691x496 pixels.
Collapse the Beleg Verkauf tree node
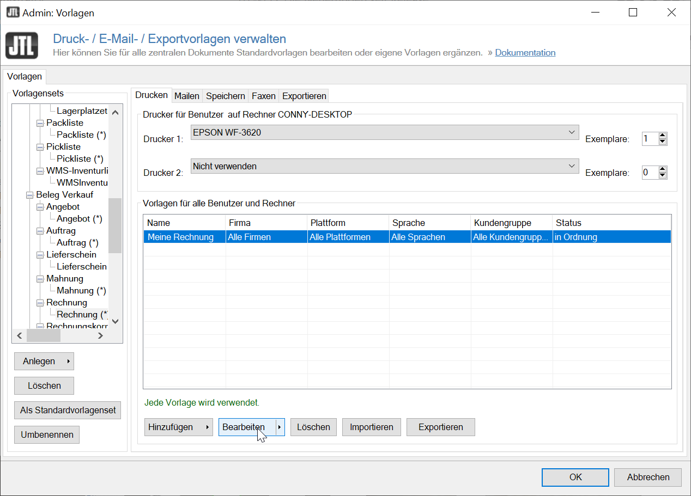point(29,195)
